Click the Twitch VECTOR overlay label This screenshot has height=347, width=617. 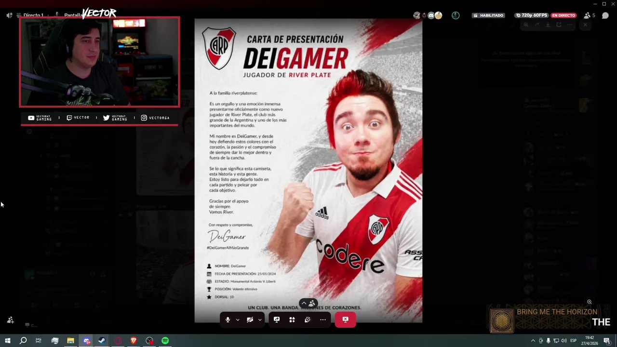click(78, 118)
